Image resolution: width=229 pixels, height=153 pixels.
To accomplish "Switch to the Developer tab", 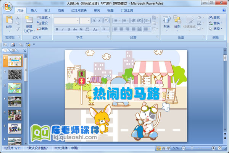I will (127, 10).
